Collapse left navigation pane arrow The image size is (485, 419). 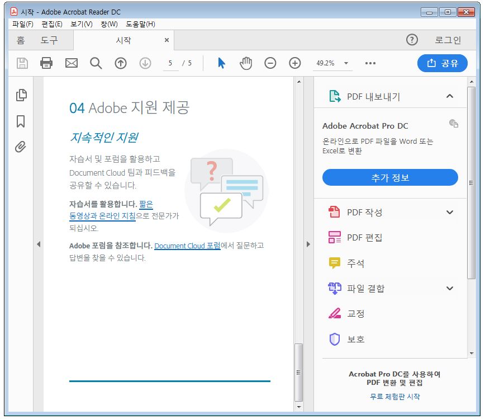click(x=39, y=244)
